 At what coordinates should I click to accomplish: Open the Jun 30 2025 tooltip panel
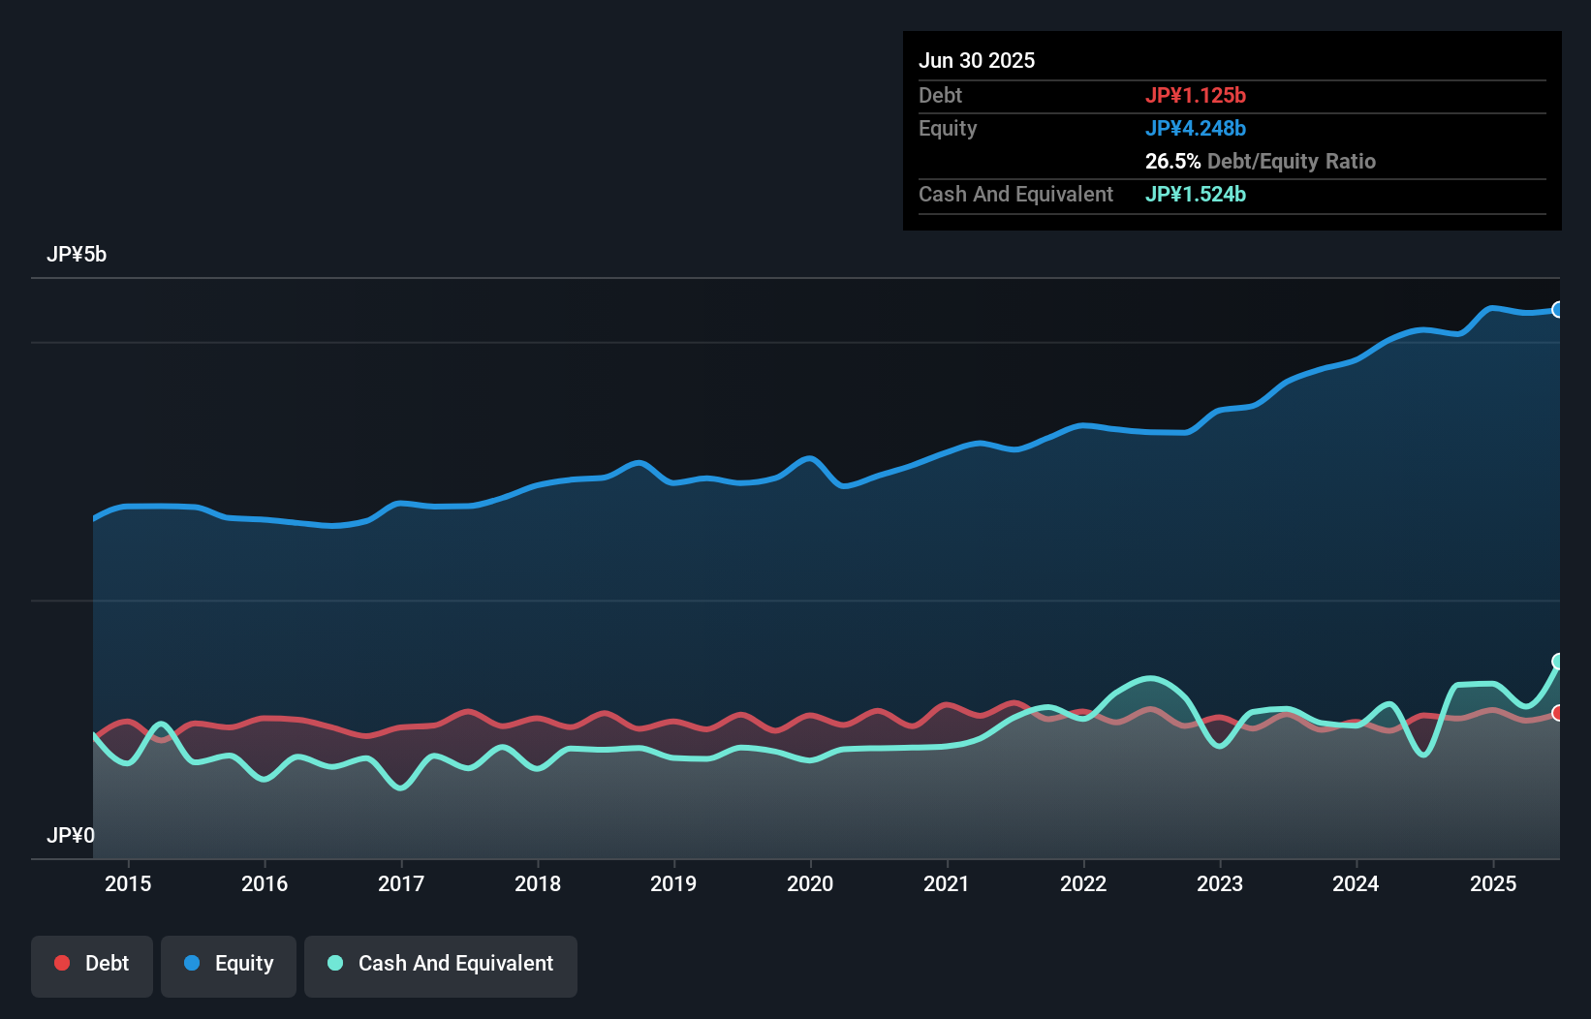pyautogui.click(x=977, y=60)
